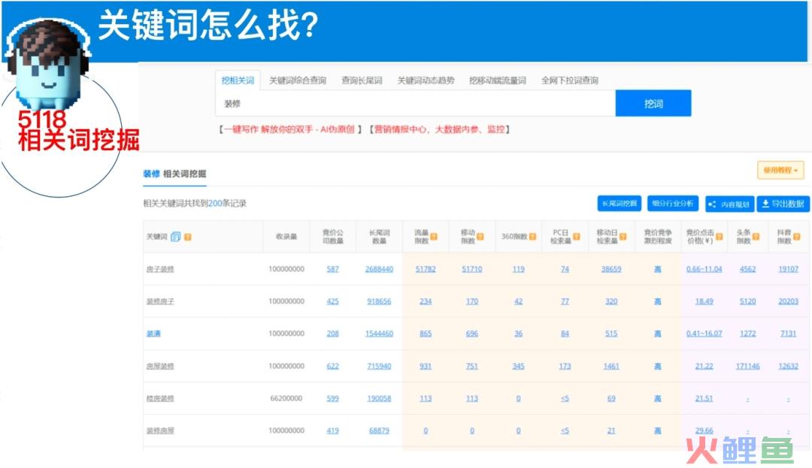The width and height of the screenshot is (812, 468).
Task: Click the help icon beside 竞价点击价格 header
Action: click(720, 237)
